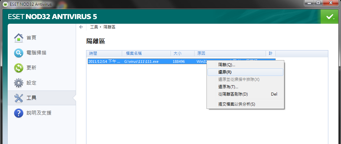This screenshot has width=341, height=144.
Task: Click the 2011/12/14 time cell
Action: point(104,62)
